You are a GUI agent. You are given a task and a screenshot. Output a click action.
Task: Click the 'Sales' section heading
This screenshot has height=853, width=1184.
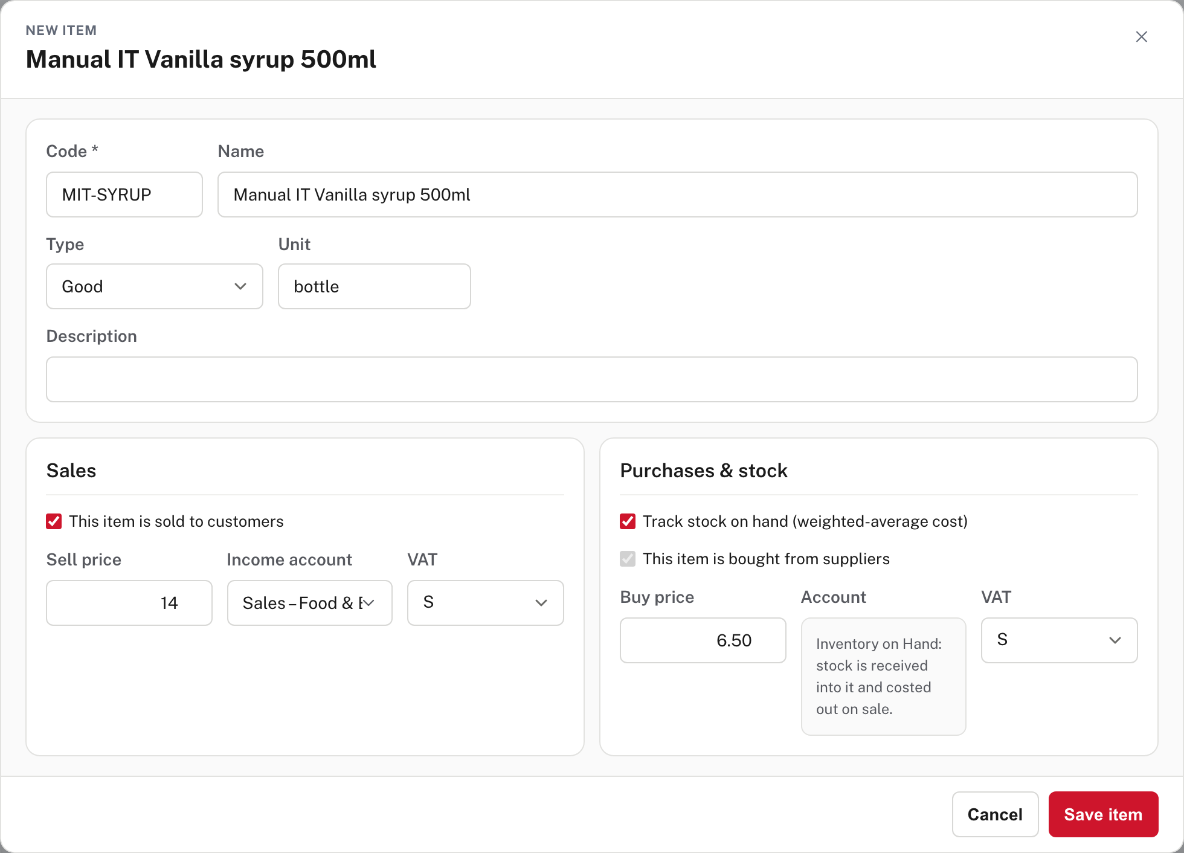(71, 471)
